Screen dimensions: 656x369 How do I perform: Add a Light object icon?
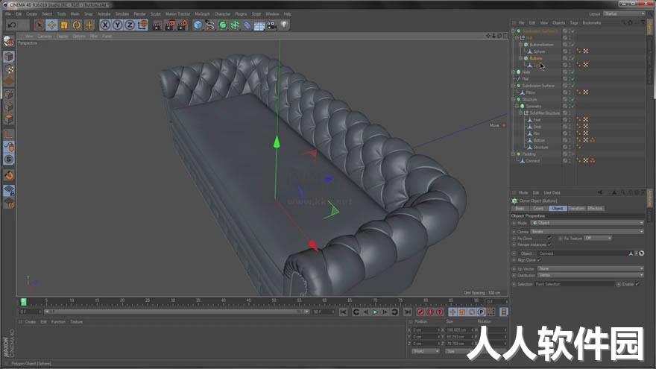[x=284, y=25]
